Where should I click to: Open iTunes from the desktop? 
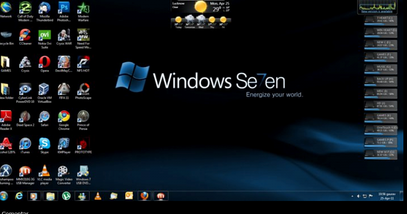point(25,146)
